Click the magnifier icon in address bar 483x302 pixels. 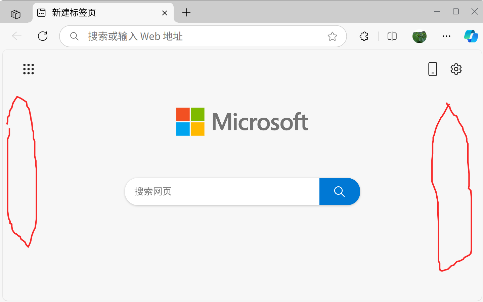click(74, 36)
